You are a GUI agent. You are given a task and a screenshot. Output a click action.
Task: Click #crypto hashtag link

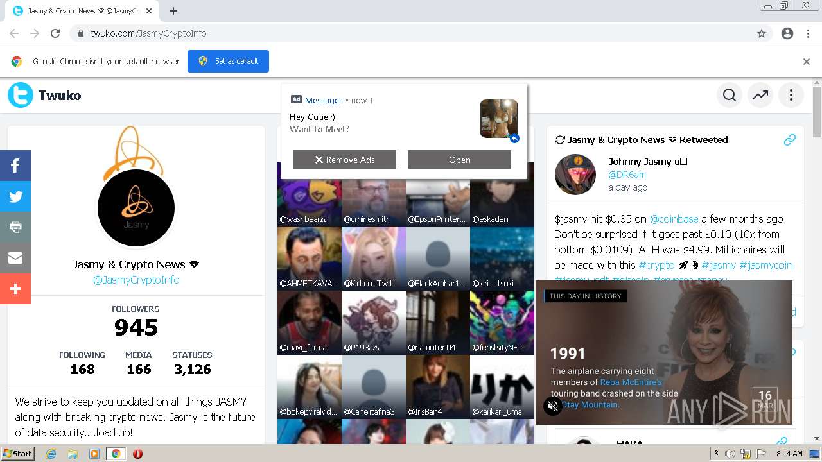(656, 265)
